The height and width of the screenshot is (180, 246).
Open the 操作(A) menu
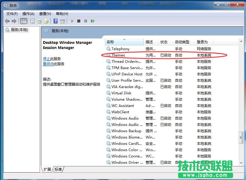[28, 14]
